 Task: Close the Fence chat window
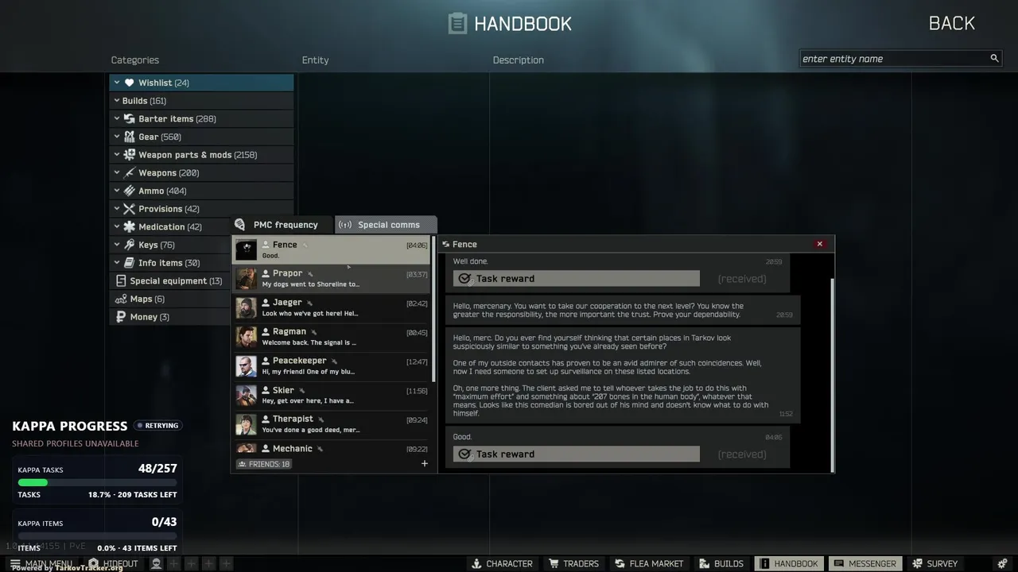click(x=820, y=244)
